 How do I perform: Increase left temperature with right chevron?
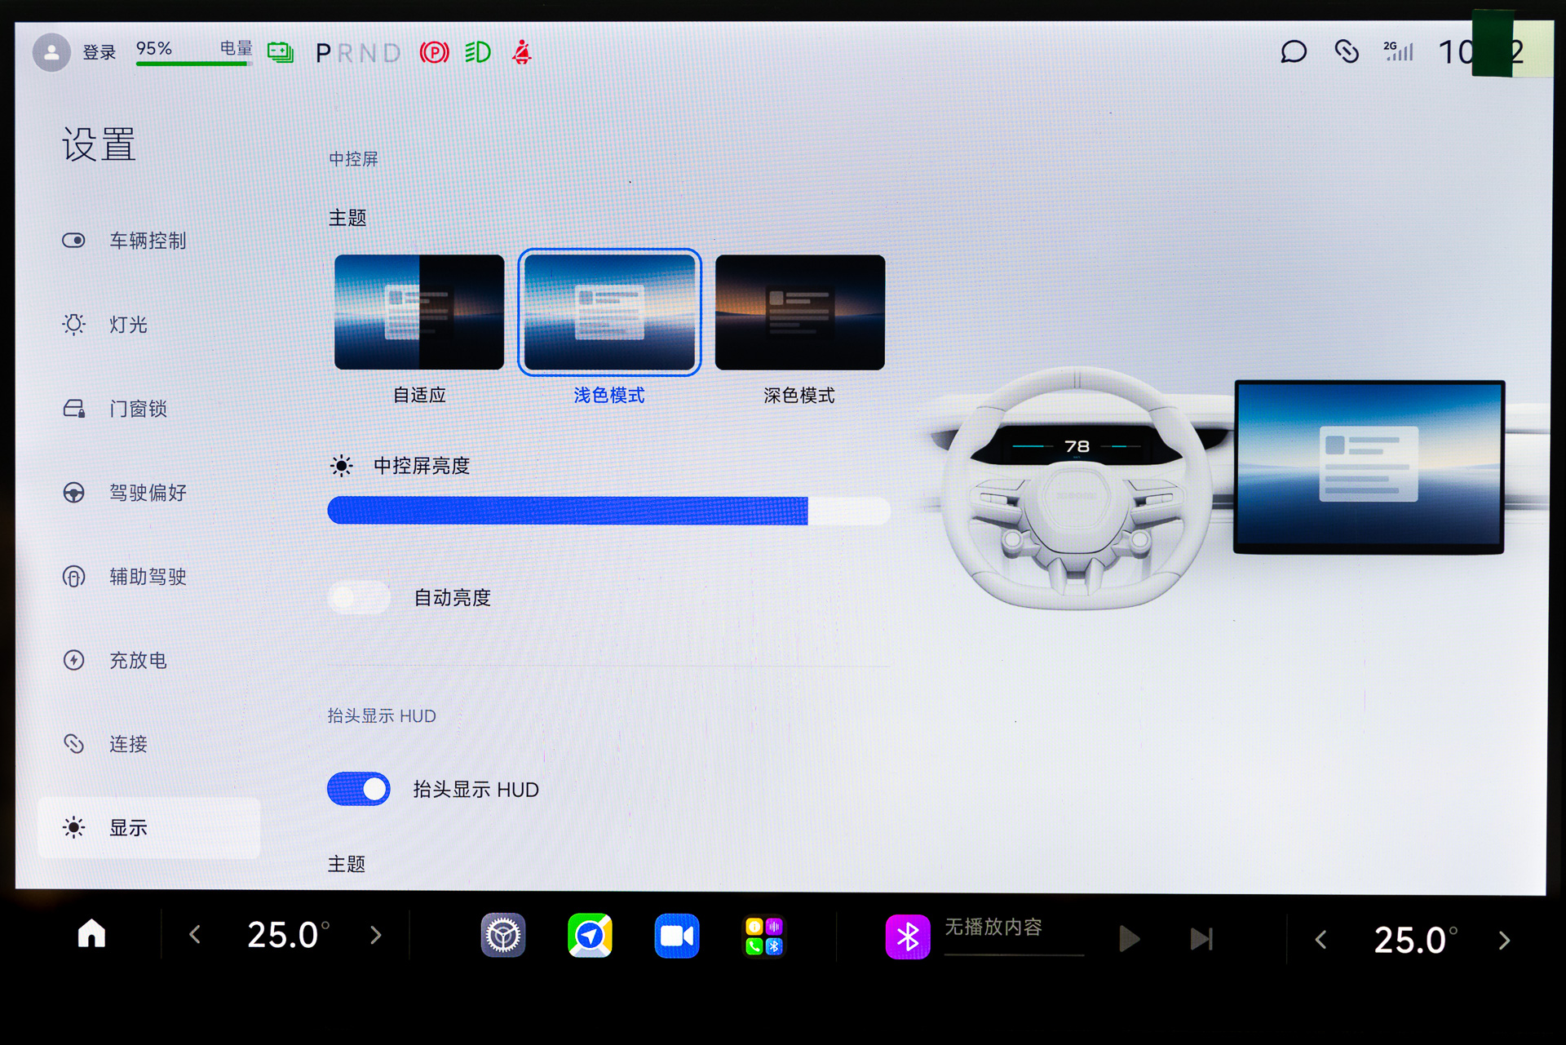pyautogui.click(x=376, y=935)
